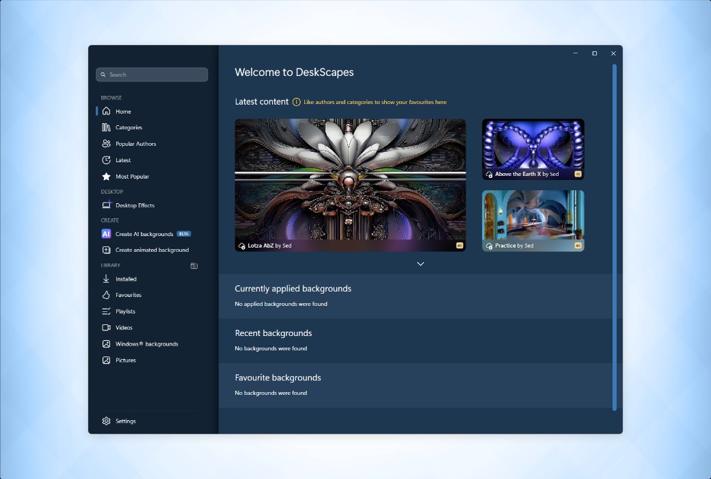
Task: Click the AI badge icon
Action: (106, 234)
